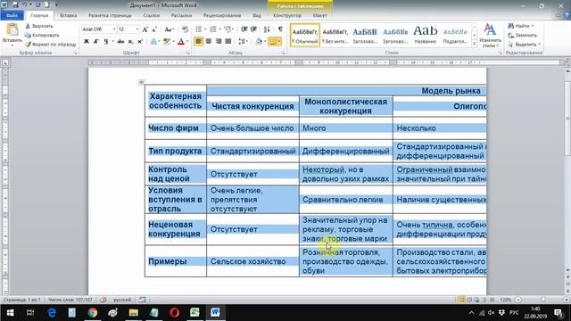Click the Sort (A-Z) icon
This screenshot has height=321, width=571.
pos(267,29)
